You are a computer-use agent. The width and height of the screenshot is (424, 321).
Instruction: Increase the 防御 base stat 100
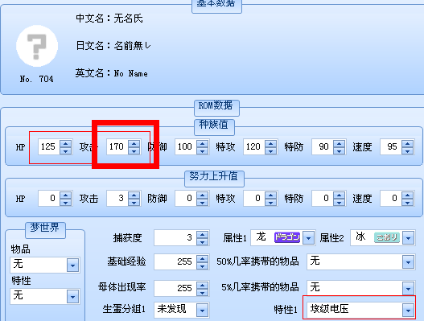[x=202, y=143]
